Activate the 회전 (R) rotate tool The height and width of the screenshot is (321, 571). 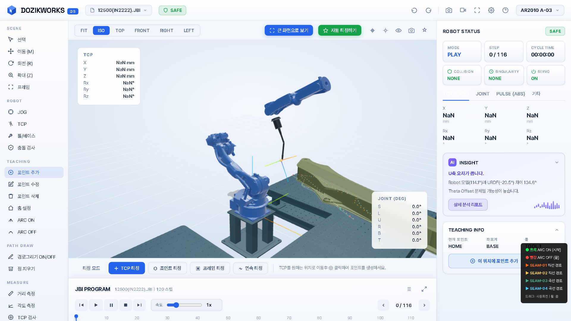tap(34, 63)
